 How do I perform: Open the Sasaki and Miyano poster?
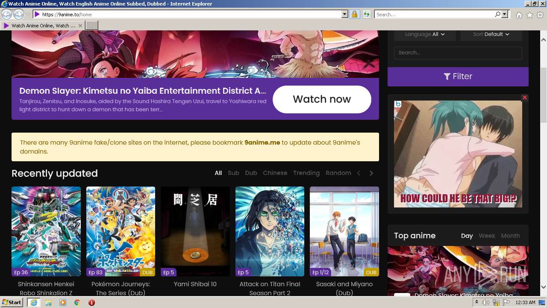click(344, 231)
